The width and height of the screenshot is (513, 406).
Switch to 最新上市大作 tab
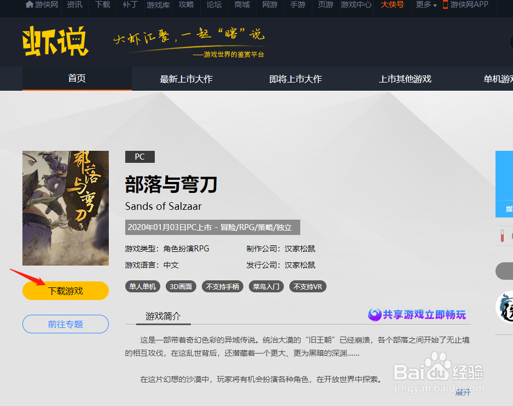point(186,79)
